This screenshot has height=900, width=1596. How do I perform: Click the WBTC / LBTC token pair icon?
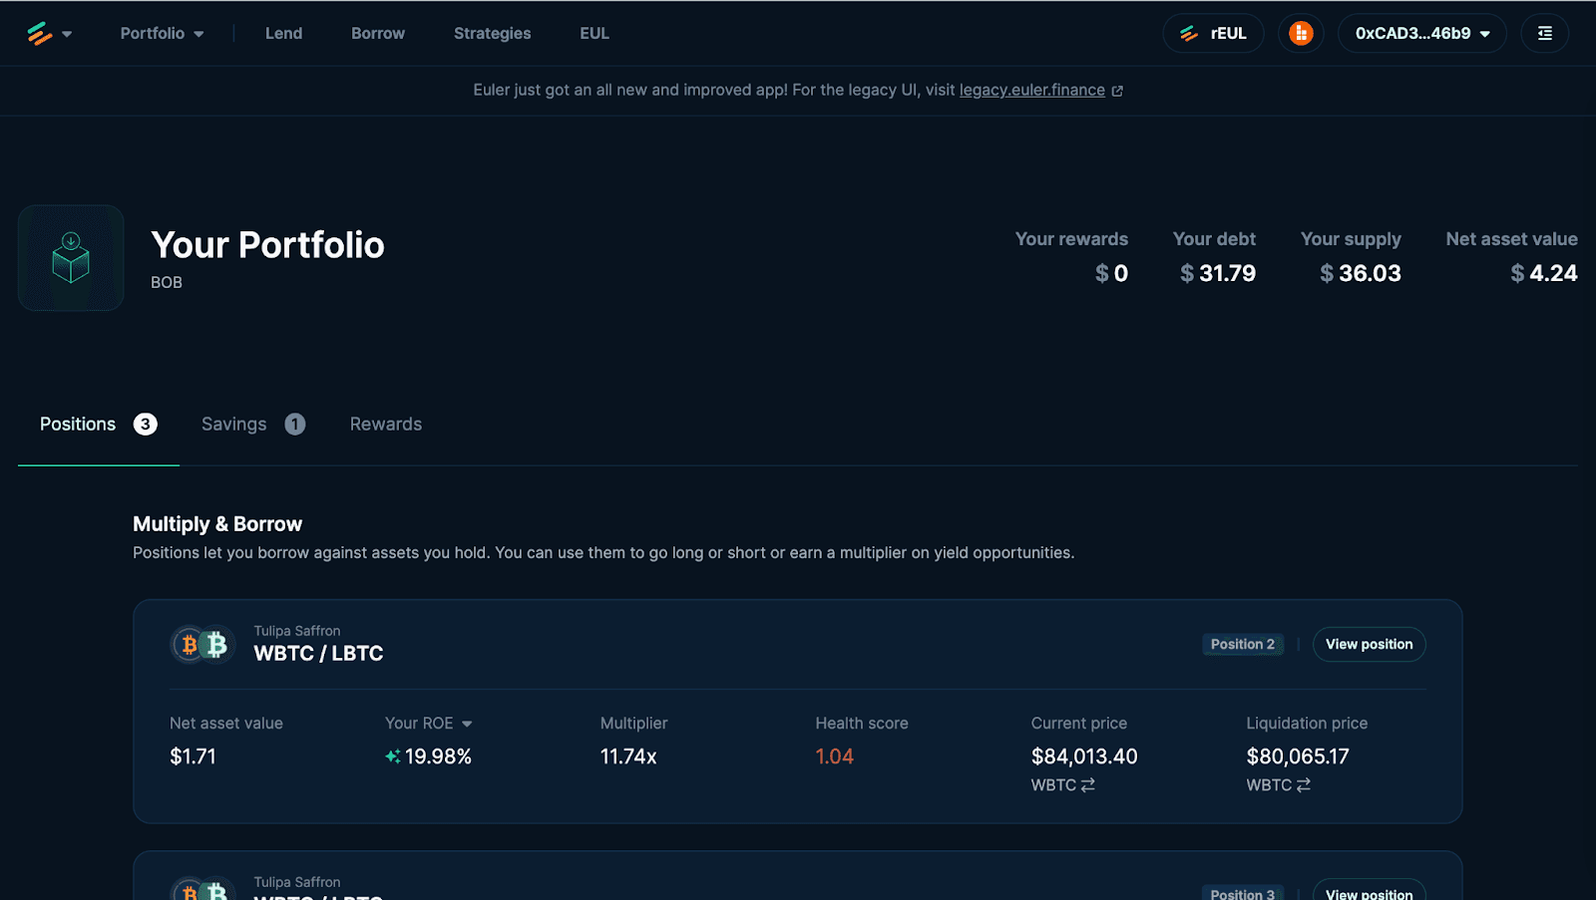[201, 645]
